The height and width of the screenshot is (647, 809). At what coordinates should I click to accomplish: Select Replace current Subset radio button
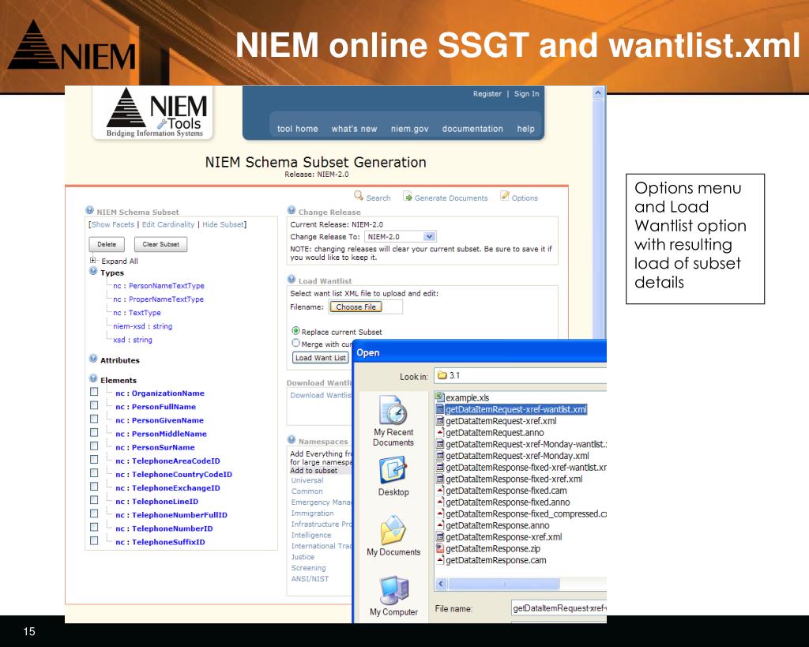(x=295, y=330)
